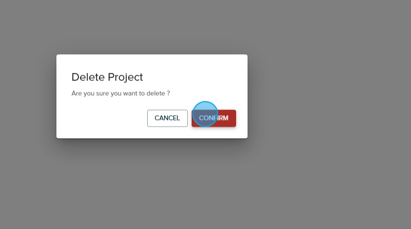411x229 pixels.
Task: Cancel the Delete Project dialog
Action: [167, 118]
